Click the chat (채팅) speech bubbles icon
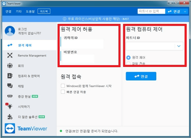191x138 pixels. tap(10, 86)
